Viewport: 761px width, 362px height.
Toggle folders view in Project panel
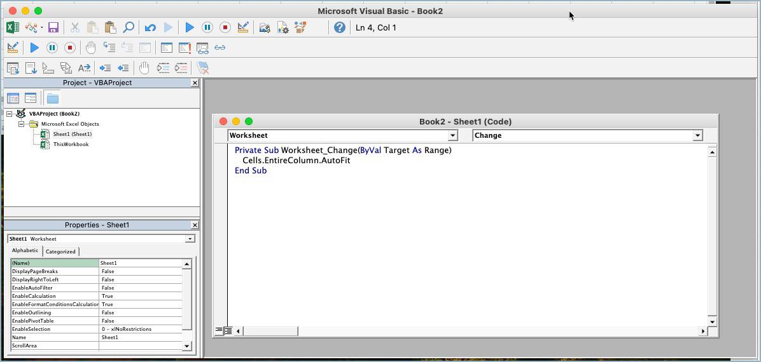[x=53, y=98]
